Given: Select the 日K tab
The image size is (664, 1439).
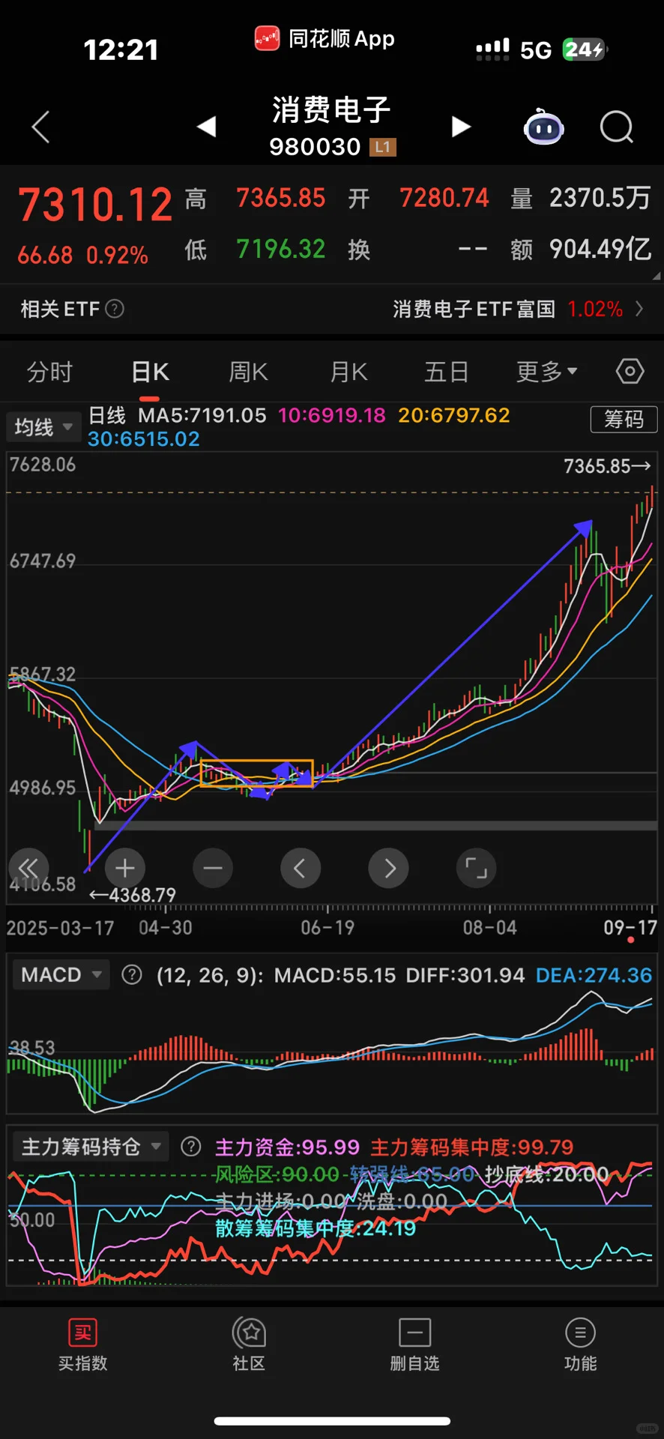Looking at the screenshot, I should point(150,372).
